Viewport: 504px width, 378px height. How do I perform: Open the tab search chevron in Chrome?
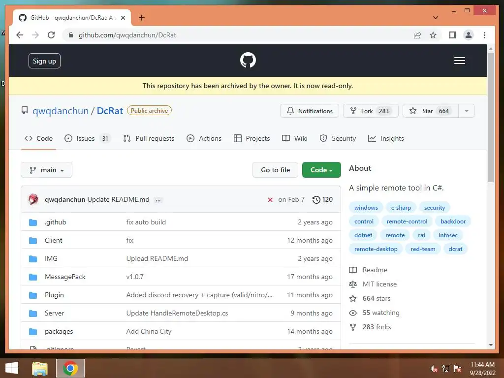click(x=435, y=18)
